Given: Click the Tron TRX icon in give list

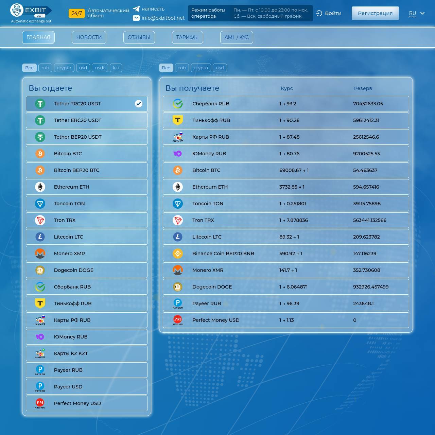Looking at the screenshot, I should [40, 220].
